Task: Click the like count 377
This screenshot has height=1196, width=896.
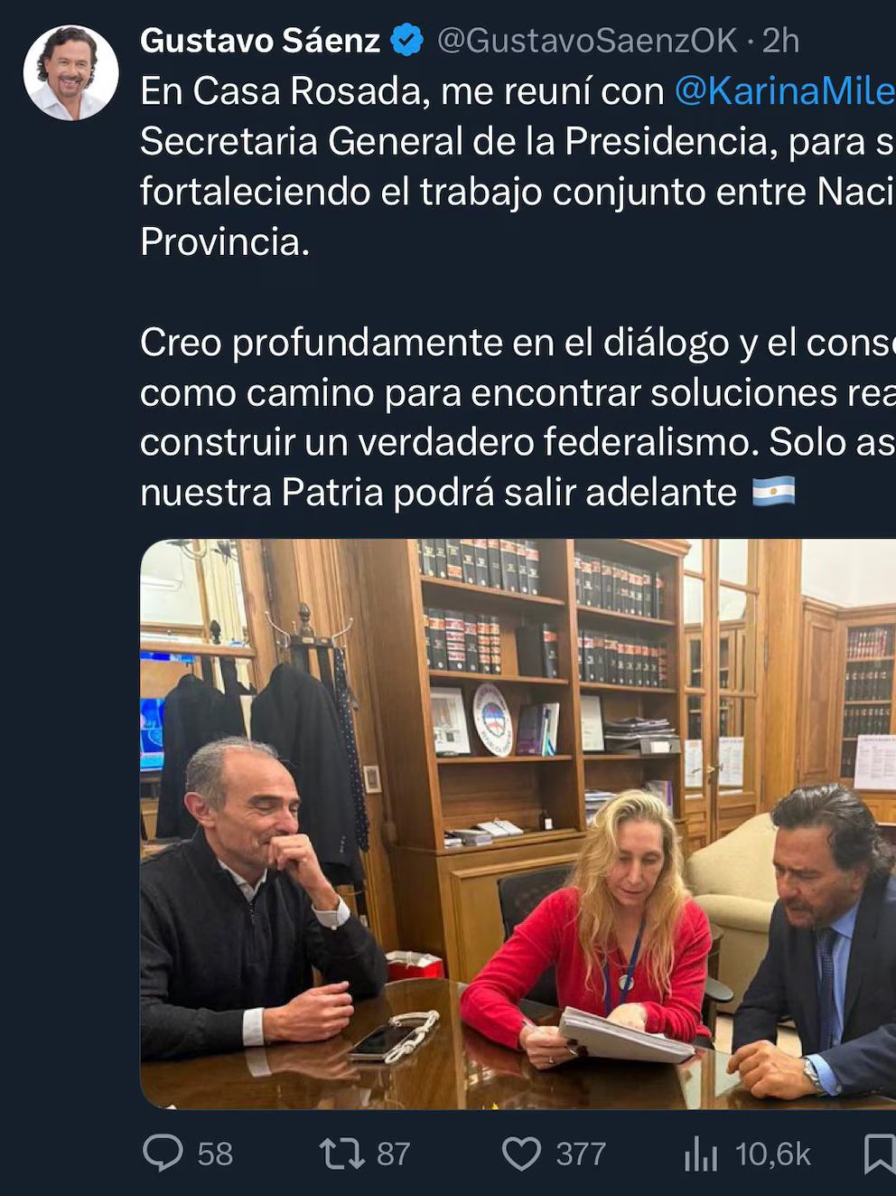Action: 580,1154
